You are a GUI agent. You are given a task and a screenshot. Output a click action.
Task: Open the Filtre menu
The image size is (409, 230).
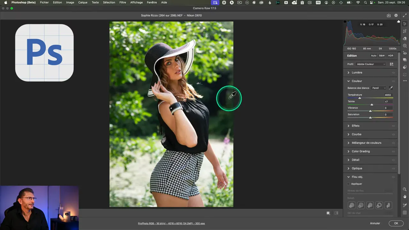click(122, 2)
